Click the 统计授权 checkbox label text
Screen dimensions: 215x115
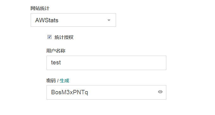click(x=64, y=37)
